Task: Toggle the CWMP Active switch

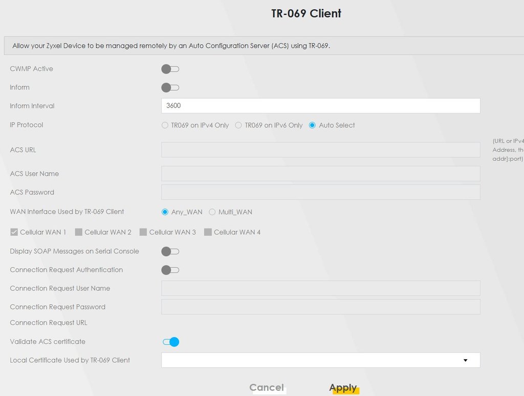Action: pos(170,69)
